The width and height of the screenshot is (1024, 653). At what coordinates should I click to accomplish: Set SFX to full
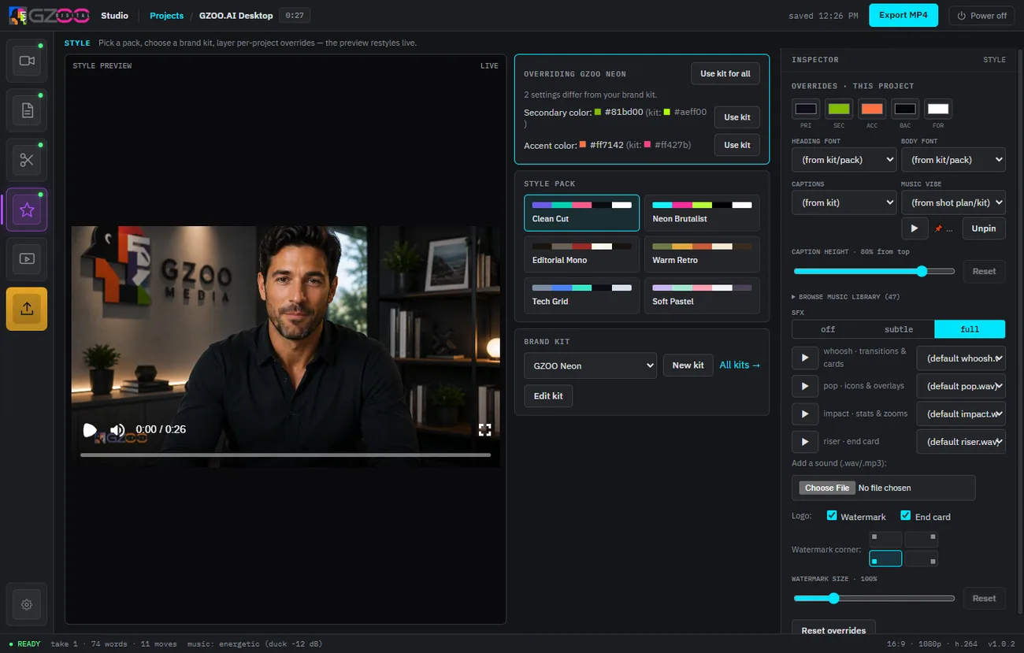tap(970, 329)
